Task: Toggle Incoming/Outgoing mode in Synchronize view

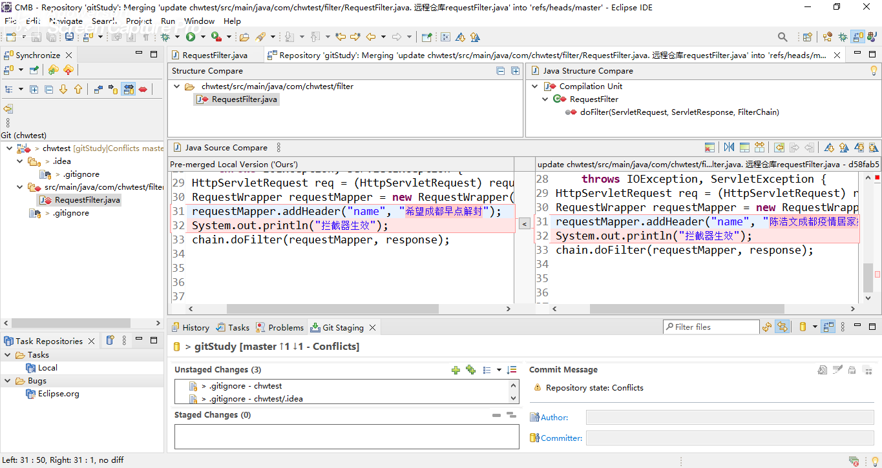Action: 128,90
